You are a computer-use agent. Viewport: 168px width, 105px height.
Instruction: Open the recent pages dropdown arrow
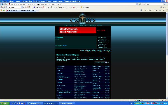pos(6,4)
